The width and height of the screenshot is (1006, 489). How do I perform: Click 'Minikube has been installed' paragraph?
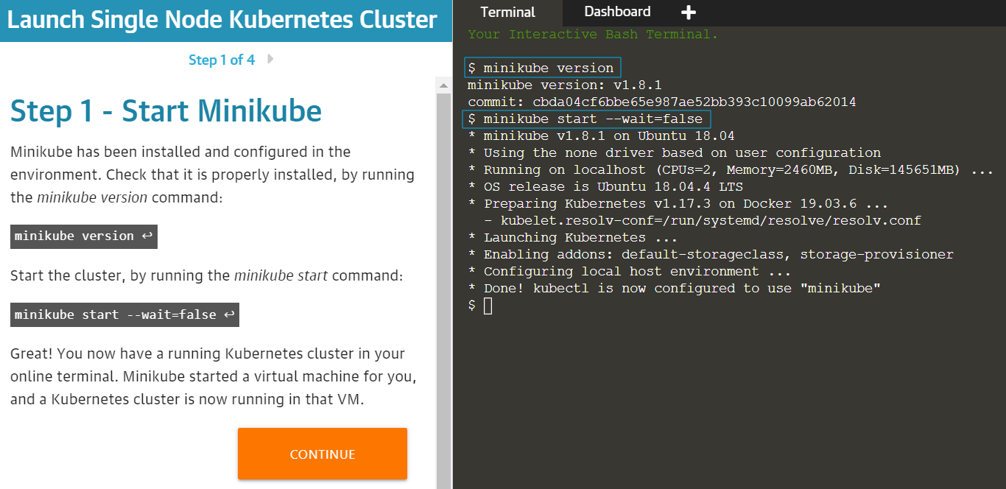pyautogui.click(x=212, y=175)
